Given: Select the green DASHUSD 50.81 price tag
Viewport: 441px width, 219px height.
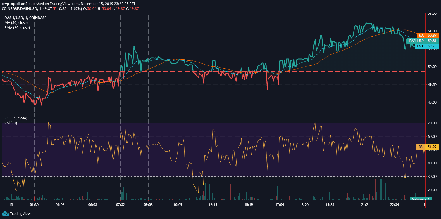Looking at the screenshot, I should click(423, 41).
